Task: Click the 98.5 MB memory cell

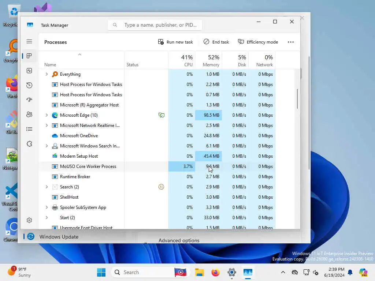Action: tap(208, 115)
